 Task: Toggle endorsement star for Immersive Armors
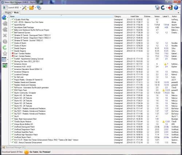coord(148,64)
